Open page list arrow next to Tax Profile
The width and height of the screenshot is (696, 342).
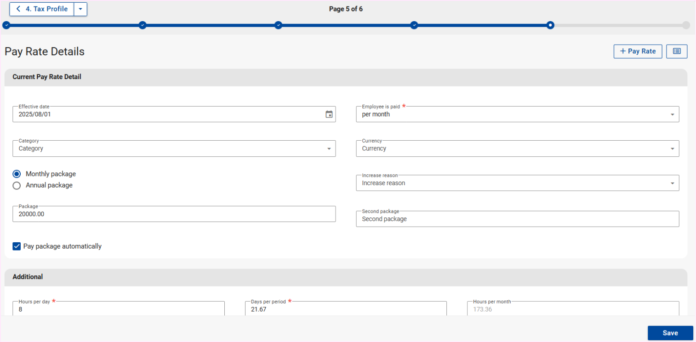80,9
